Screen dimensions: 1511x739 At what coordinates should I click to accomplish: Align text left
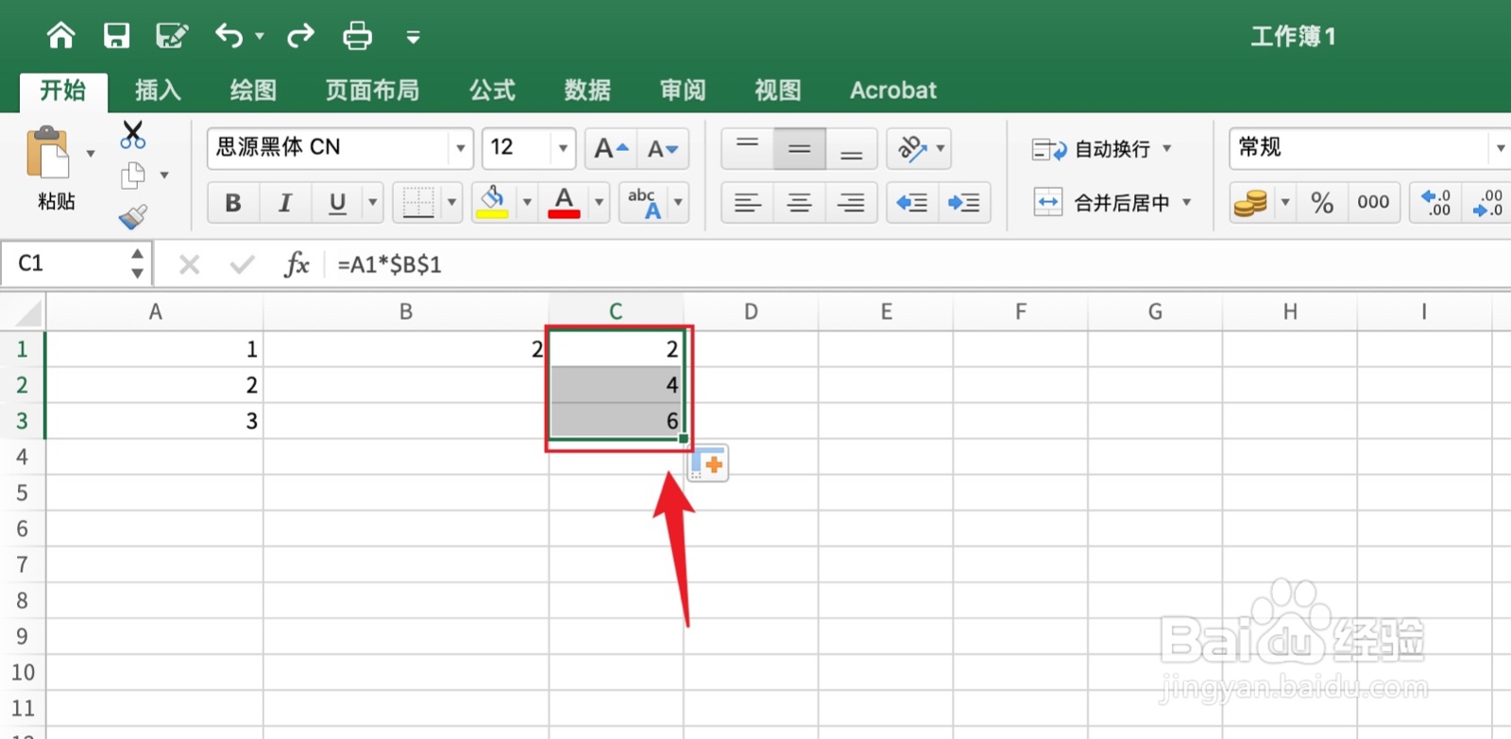(747, 203)
